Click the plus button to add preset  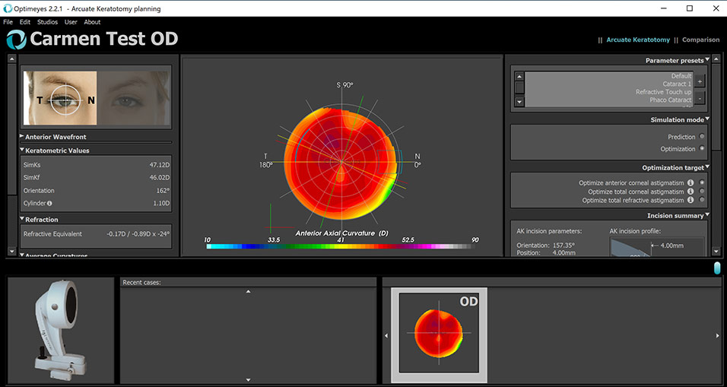pyautogui.click(x=700, y=81)
